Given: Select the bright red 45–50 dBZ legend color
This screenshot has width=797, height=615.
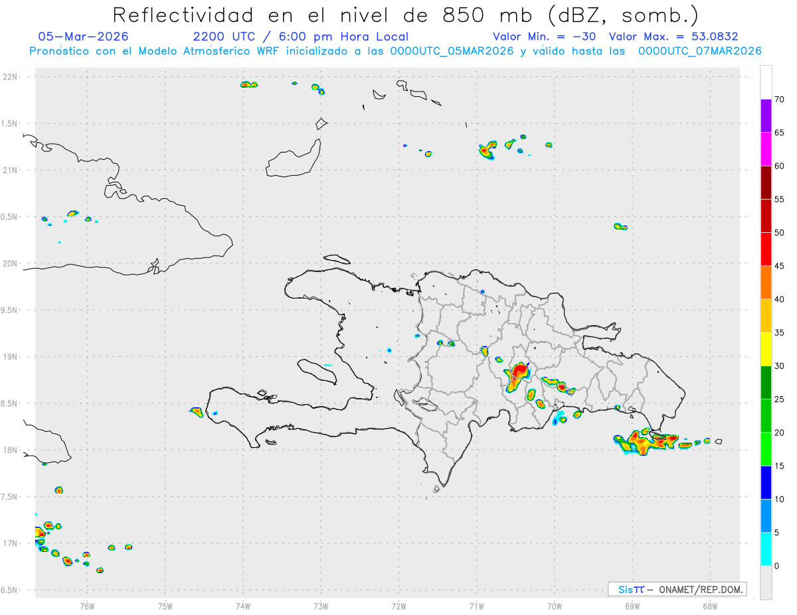Looking at the screenshot, I should (x=766, y=249).
